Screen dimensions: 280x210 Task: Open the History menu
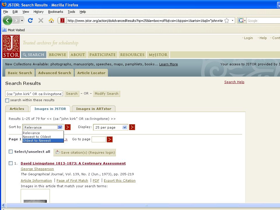[x=38, y=12]
